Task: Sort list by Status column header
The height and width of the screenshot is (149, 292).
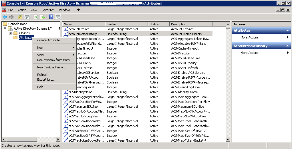Action: [159, 24]
